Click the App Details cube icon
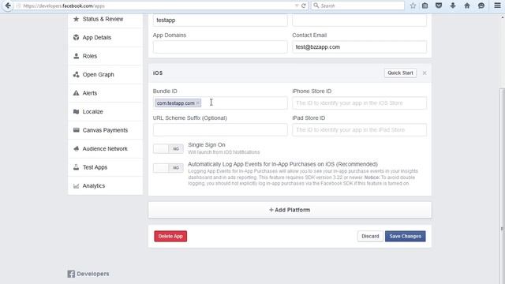The image size is (505, 284). tap(76, 37)
